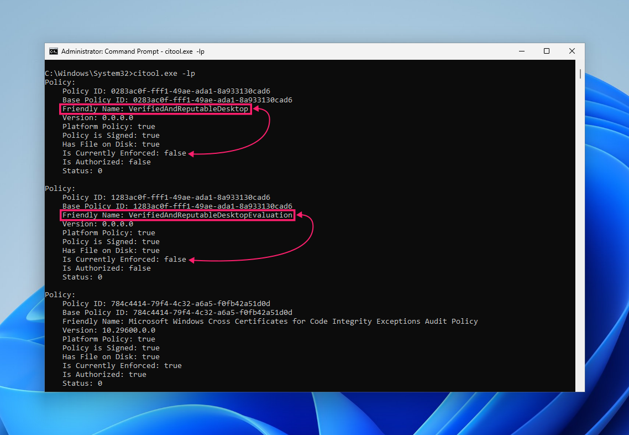
Task: Click 'Status: 0' of third policy
Action: (82, 383)
